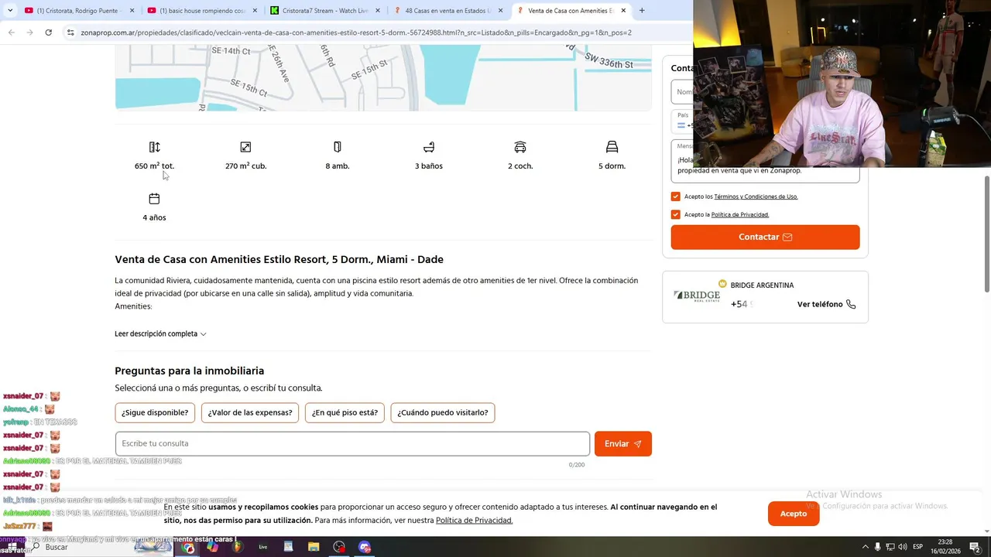Close the 48 Casas en venta tab
Viewport: 991px width, 557px height.
[x=500, y=11]
